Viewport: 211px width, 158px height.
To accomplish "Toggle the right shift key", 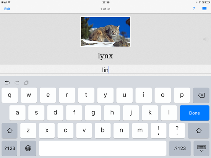I will [x=199, y=131].
